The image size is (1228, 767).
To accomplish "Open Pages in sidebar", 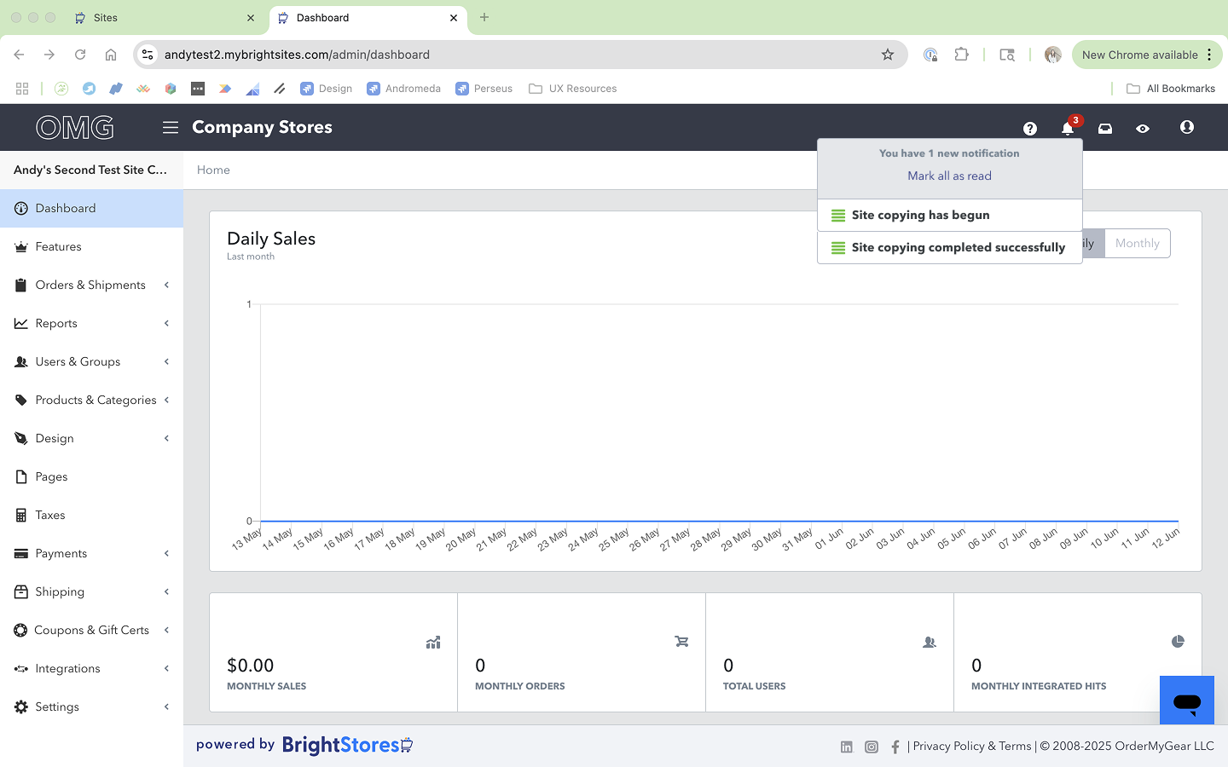I will click(x=91, y=476).
